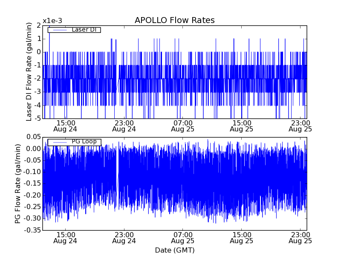Select the PG Loop legend entry
341x256 pixels.
pos(74,142)
